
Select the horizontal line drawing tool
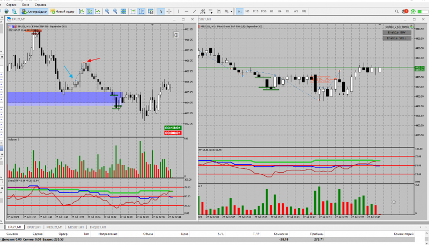tap(187, 11)
